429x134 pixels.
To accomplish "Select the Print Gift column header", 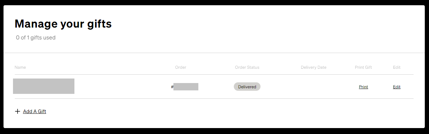I will coord(363,67).
